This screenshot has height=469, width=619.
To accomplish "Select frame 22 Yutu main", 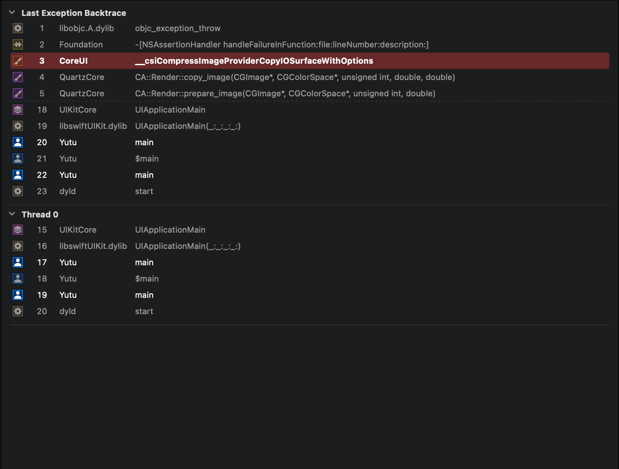I will point(144,175).
